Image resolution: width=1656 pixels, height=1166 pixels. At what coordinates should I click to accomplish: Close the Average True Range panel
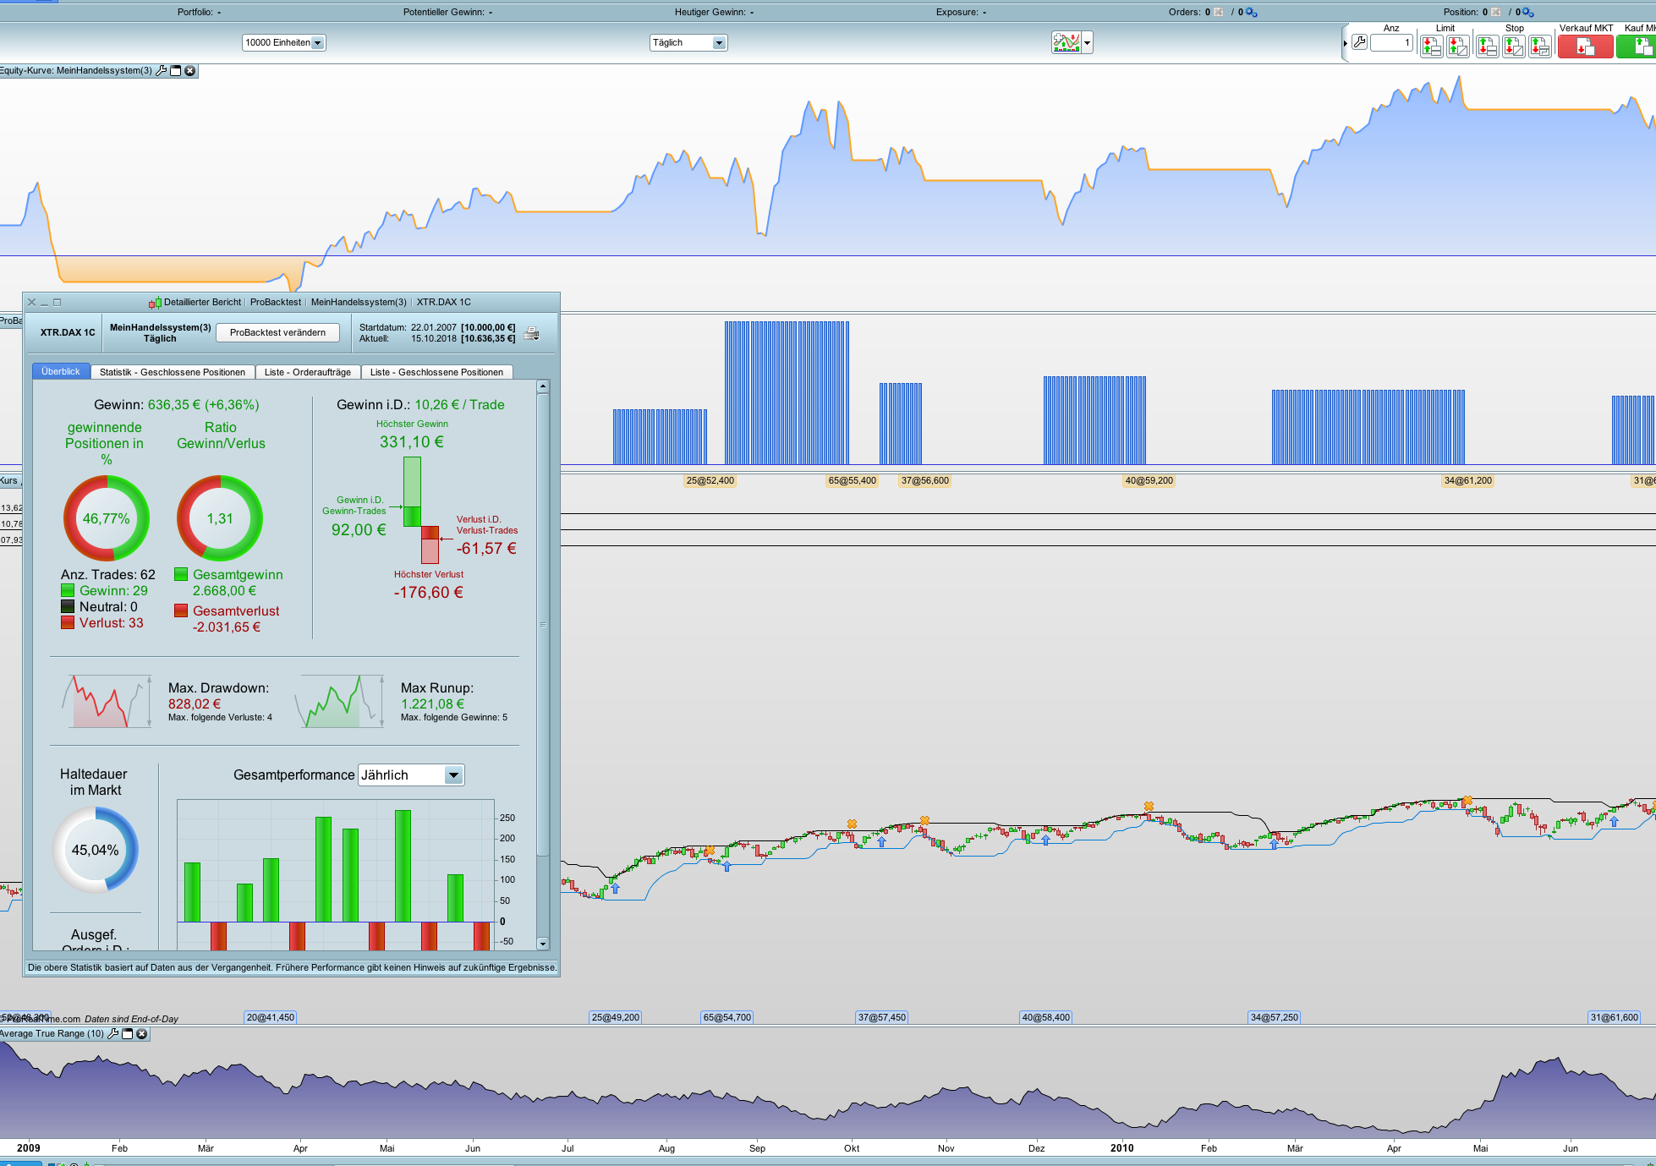click(142, 1033)
